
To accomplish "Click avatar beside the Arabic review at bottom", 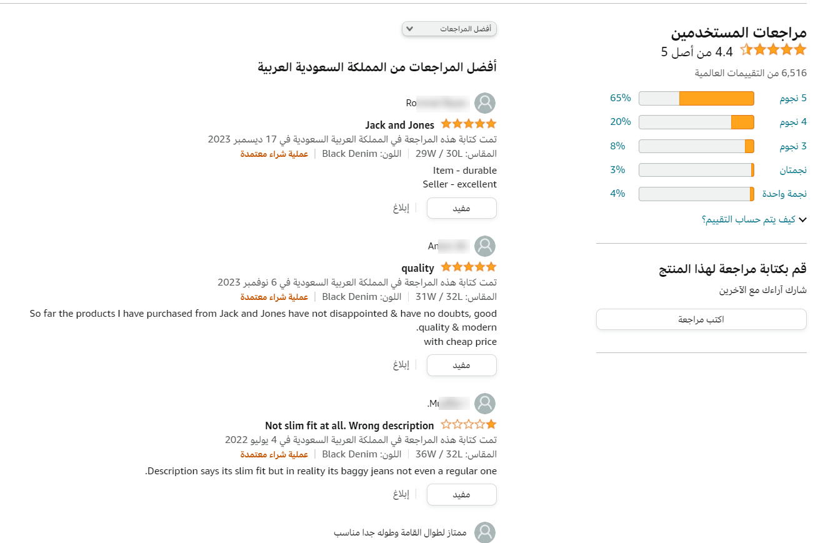I will click(x=485, y=533).
